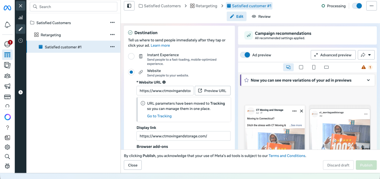This screenshot has width=380, height=179.
Task: Toggle the Ad preview switch
Action: (x=245, y=55)
